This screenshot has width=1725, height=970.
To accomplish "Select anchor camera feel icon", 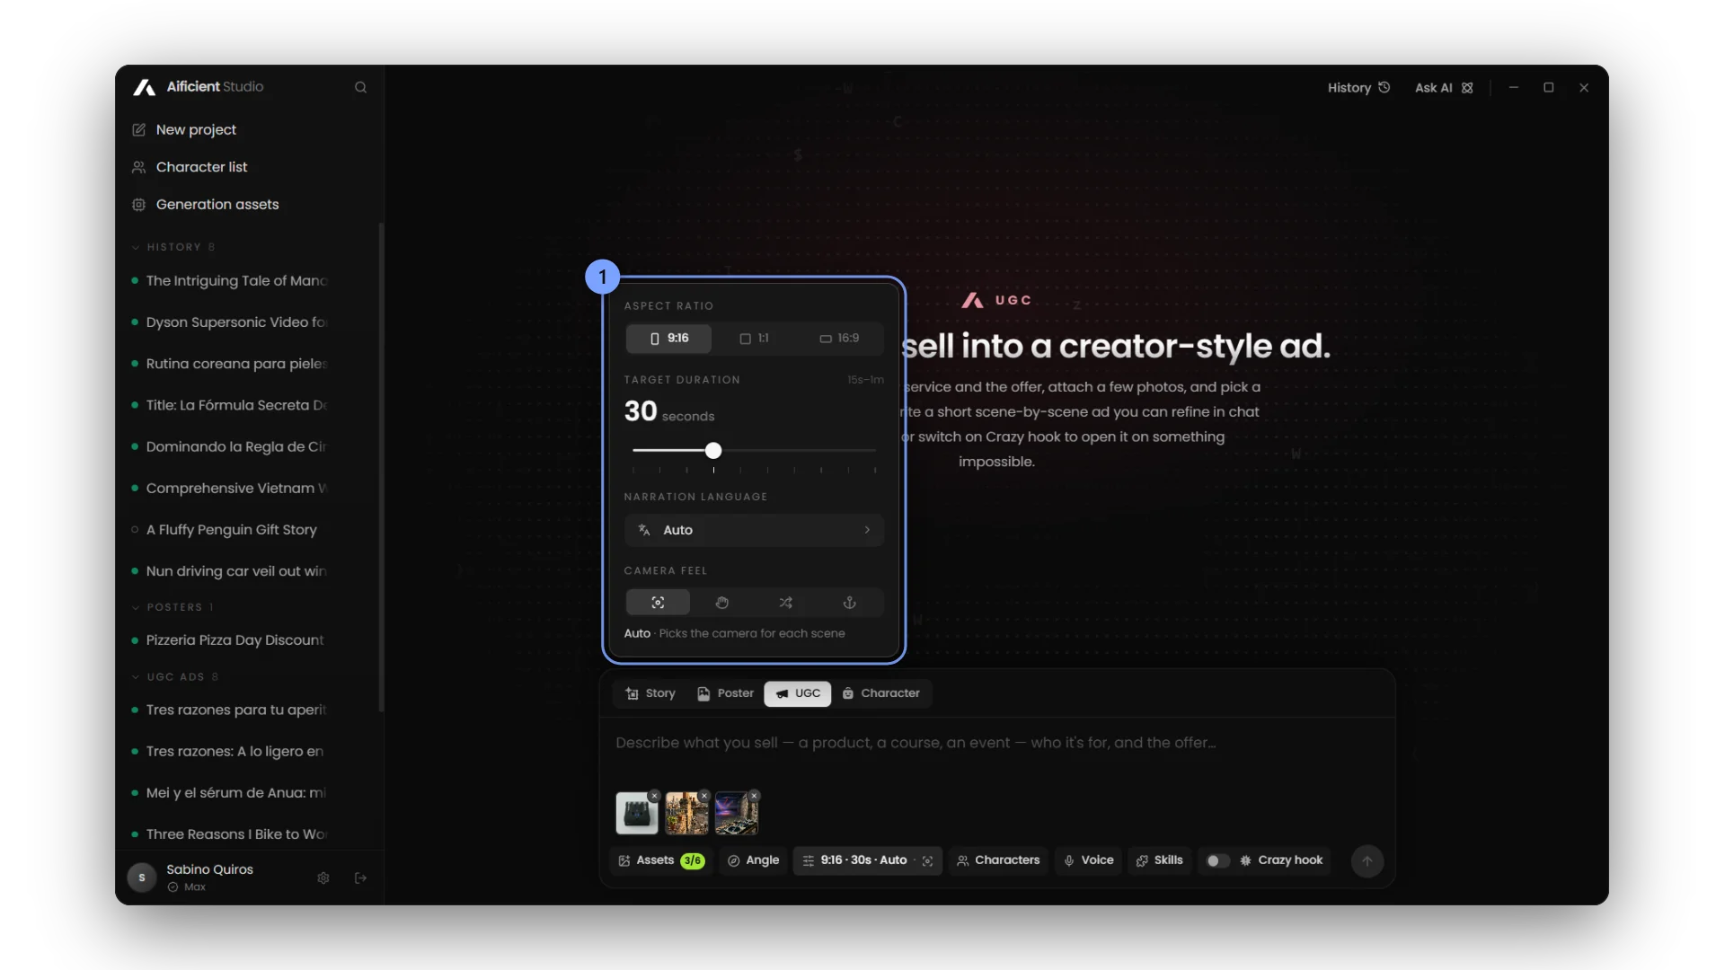I will [849, 603].
